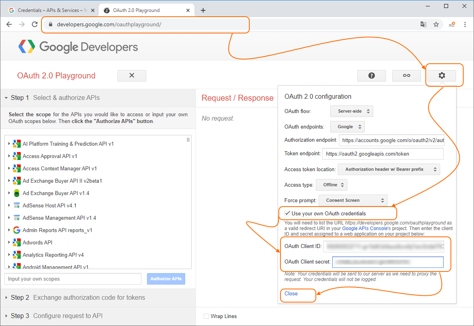Uncheck Use your own OAuth credentials

click(x=287, y=213)
